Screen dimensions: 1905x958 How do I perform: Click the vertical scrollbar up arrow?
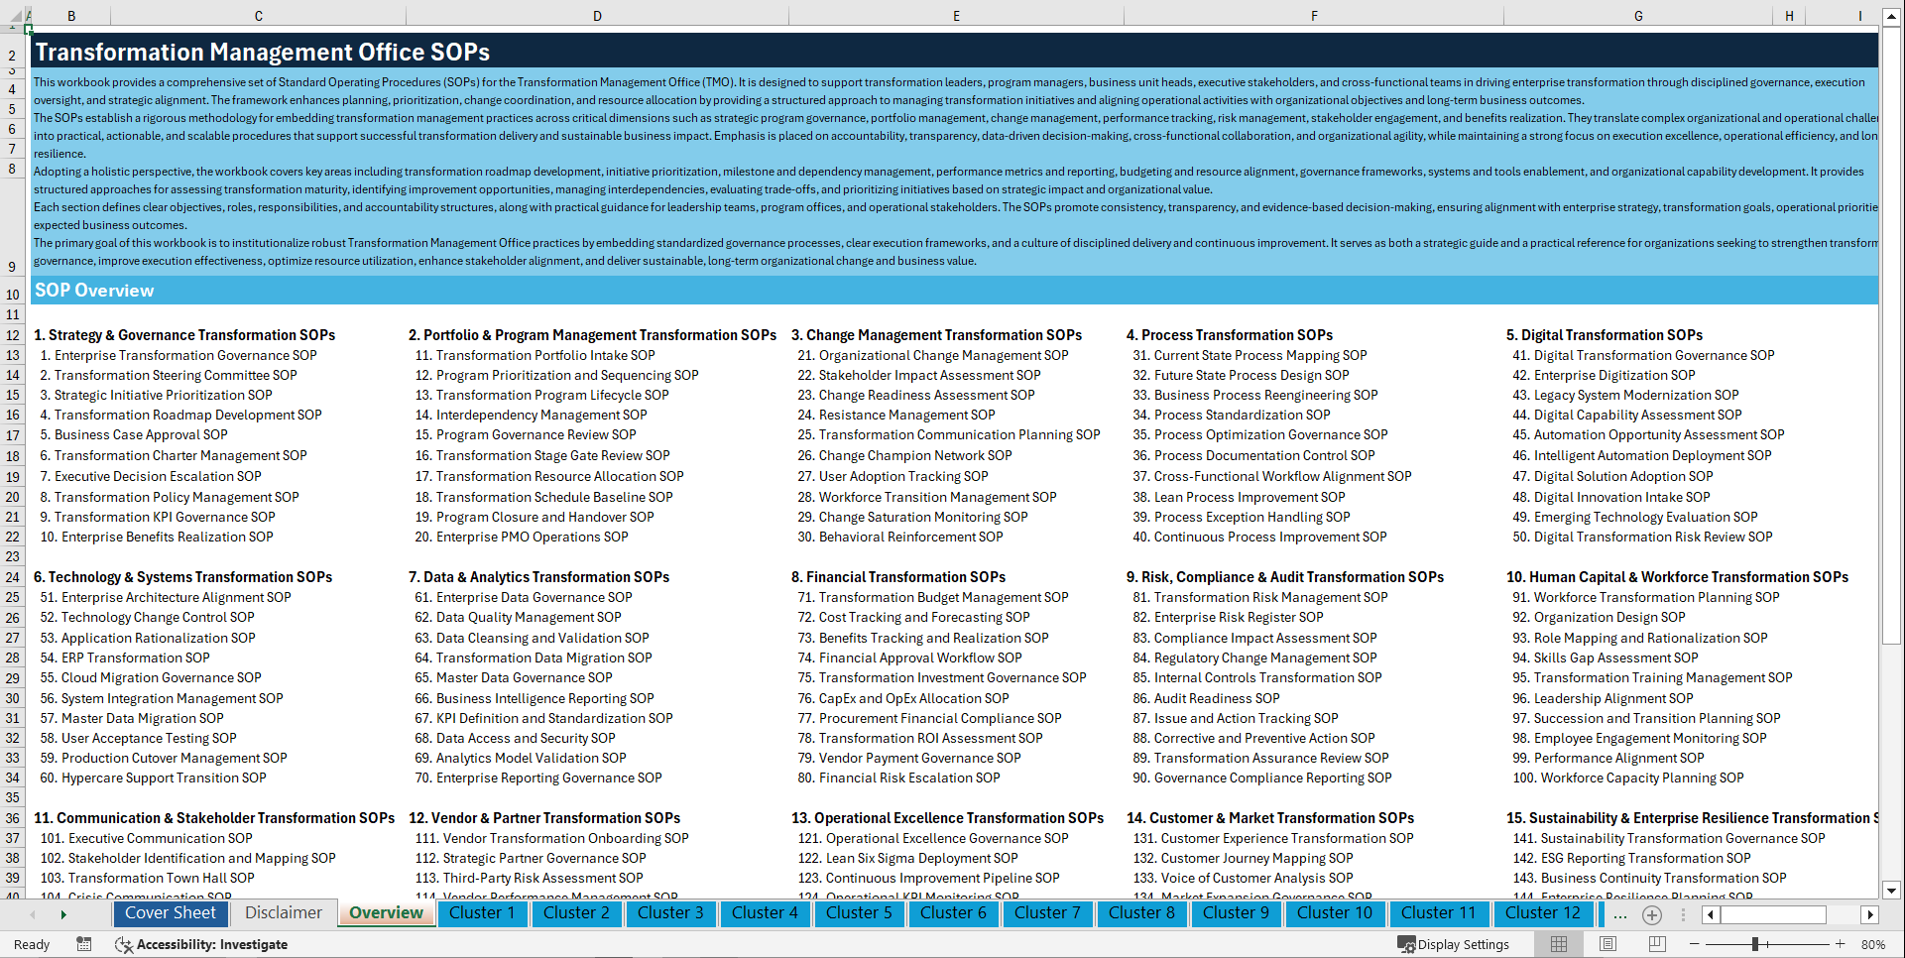coord(1891,19)
